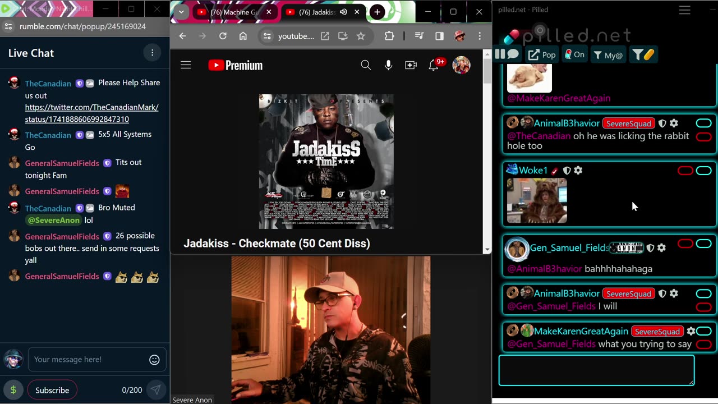Open Woke1's bear costume image
The width and height of the screenshot is (718, 404).
click(x=537, y=201)
